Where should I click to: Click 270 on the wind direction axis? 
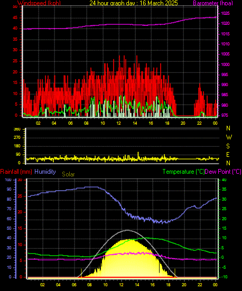click(x=17, y=138)
